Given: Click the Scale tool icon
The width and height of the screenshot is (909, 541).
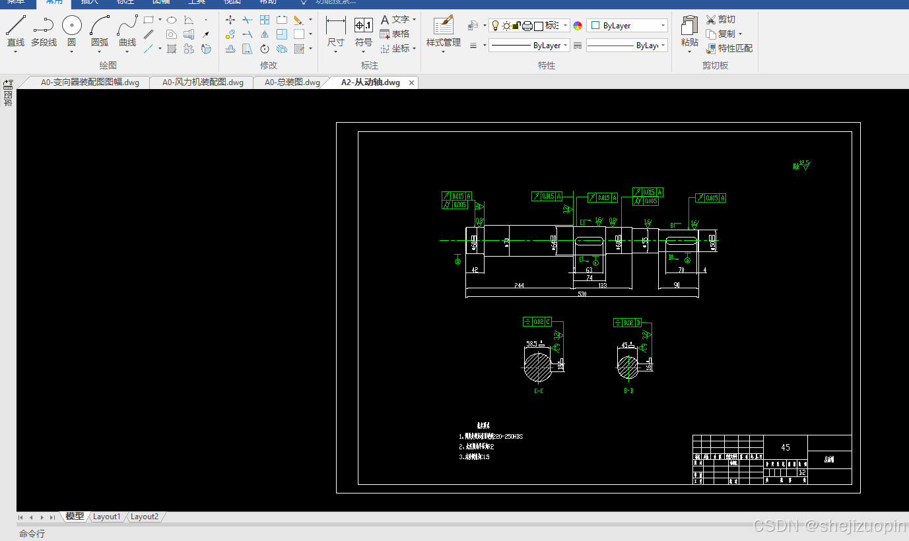Looking at the screenshot, I should coord(282,34).
